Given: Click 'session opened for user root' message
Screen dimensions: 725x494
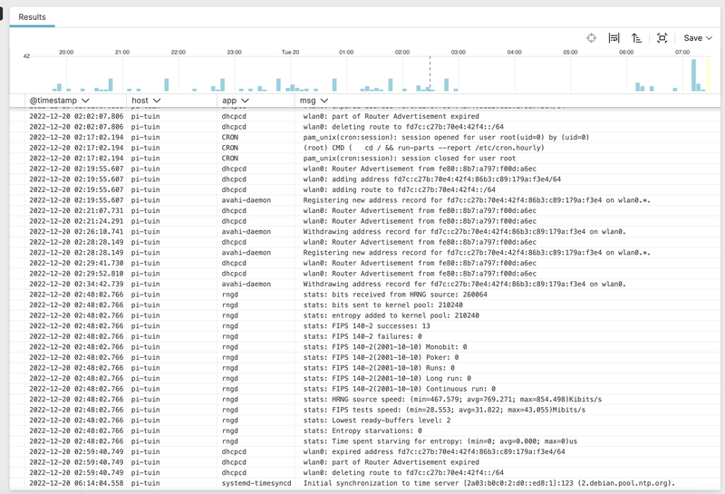Looking at the screenshot, I should [446, 138].
